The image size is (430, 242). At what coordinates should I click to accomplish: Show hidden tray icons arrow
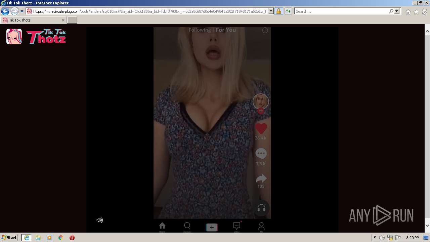(375, 238)
